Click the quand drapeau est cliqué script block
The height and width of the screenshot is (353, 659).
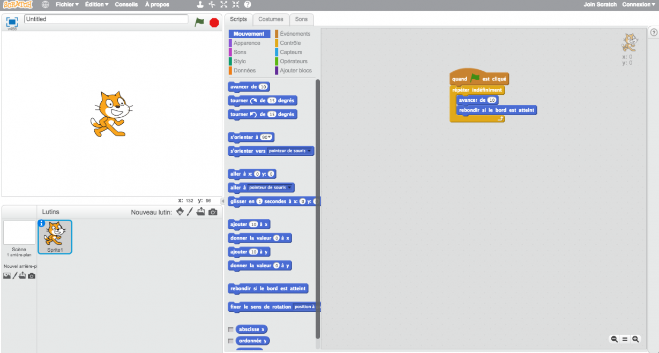pos(479,78)
